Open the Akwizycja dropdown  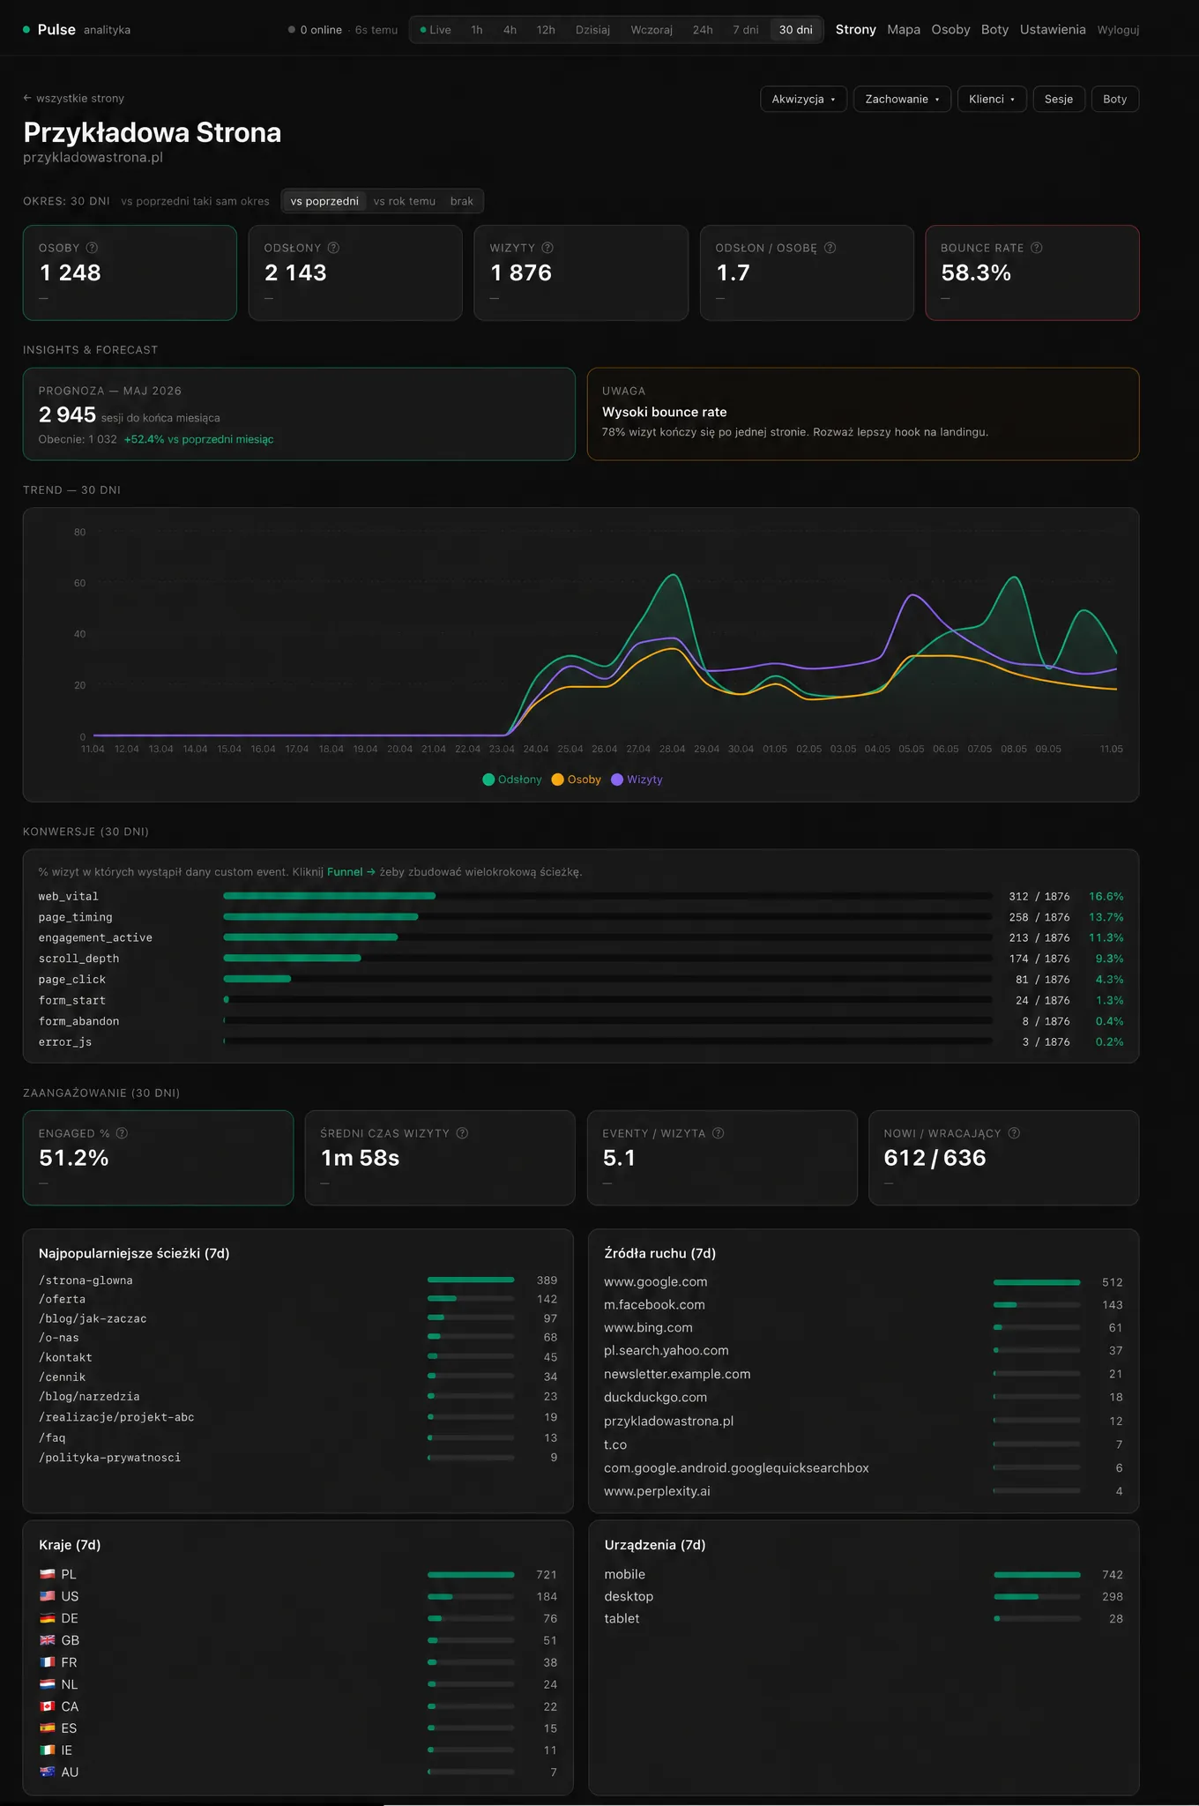[x=803, y=99]
